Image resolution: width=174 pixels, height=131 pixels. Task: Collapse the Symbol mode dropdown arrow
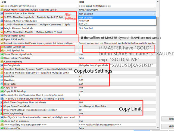point(154,14)
